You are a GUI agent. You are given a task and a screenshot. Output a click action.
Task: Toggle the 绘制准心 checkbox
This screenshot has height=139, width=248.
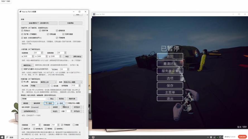tap(55, 129)
